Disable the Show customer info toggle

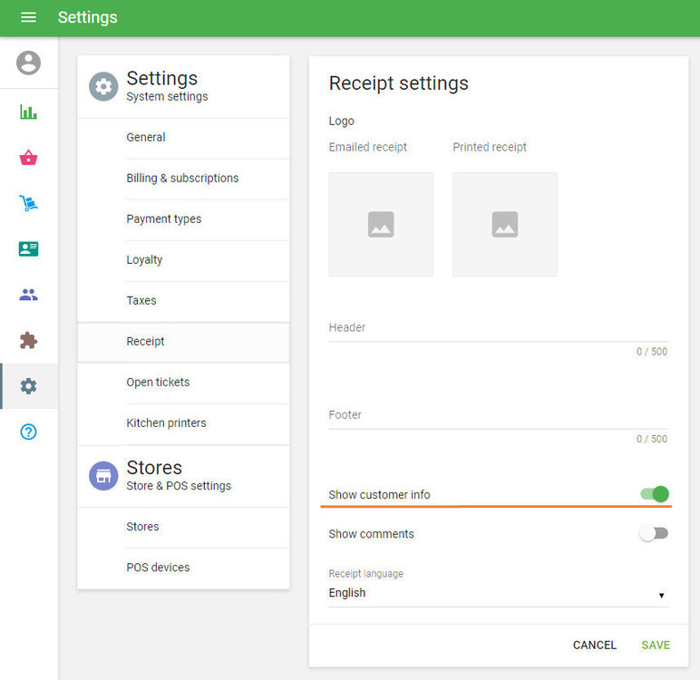coord(654,494)
